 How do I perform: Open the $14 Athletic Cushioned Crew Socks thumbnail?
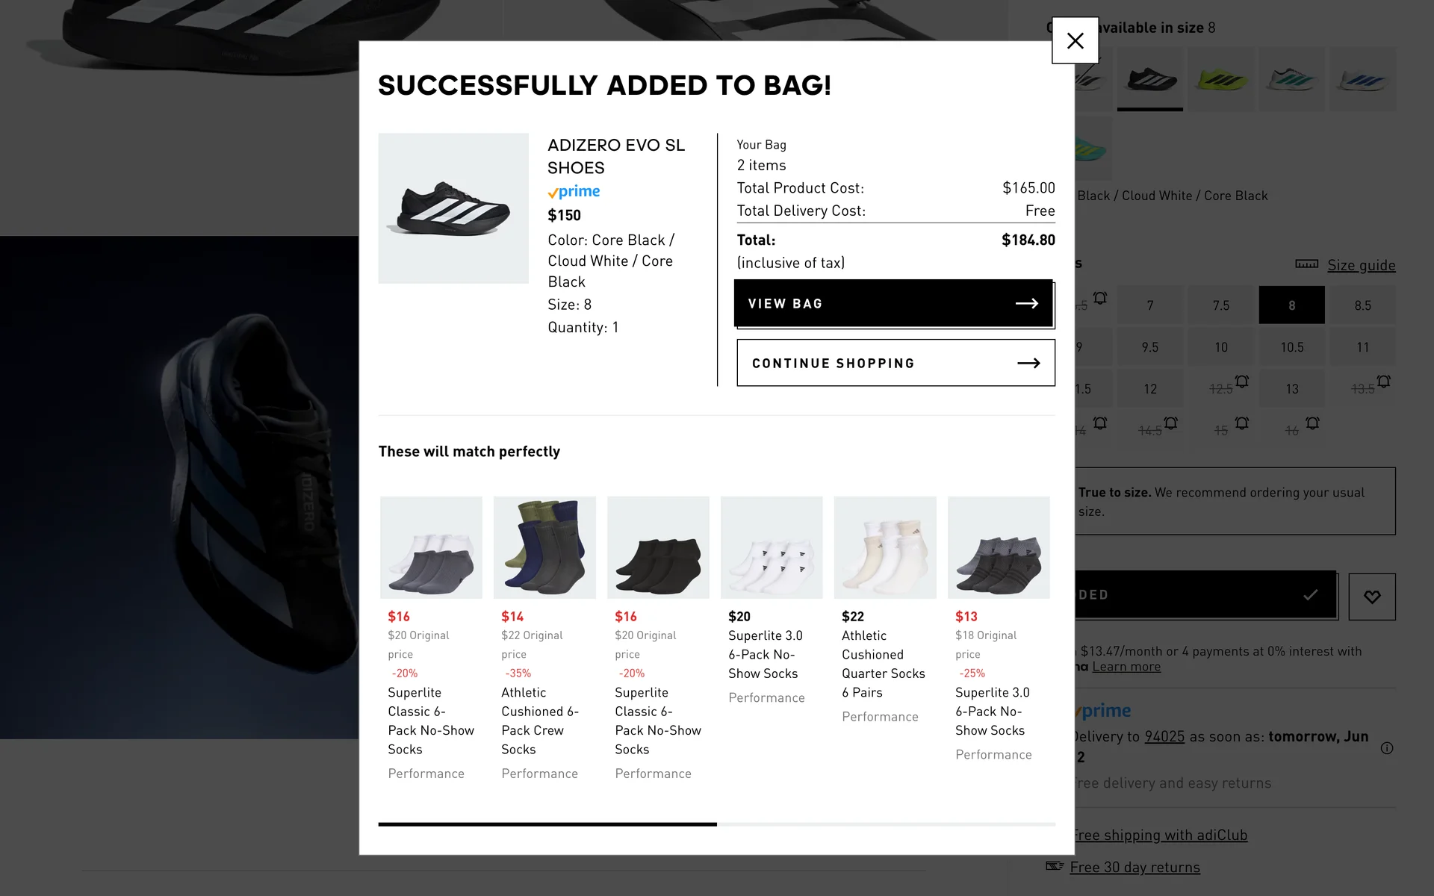click(544, 547)
